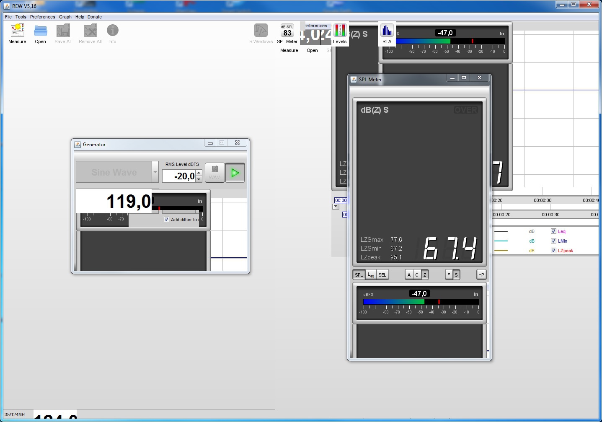Uncheck the Leq trace checkbox
This screenshot has height=422, width=602.
[553, 231]
